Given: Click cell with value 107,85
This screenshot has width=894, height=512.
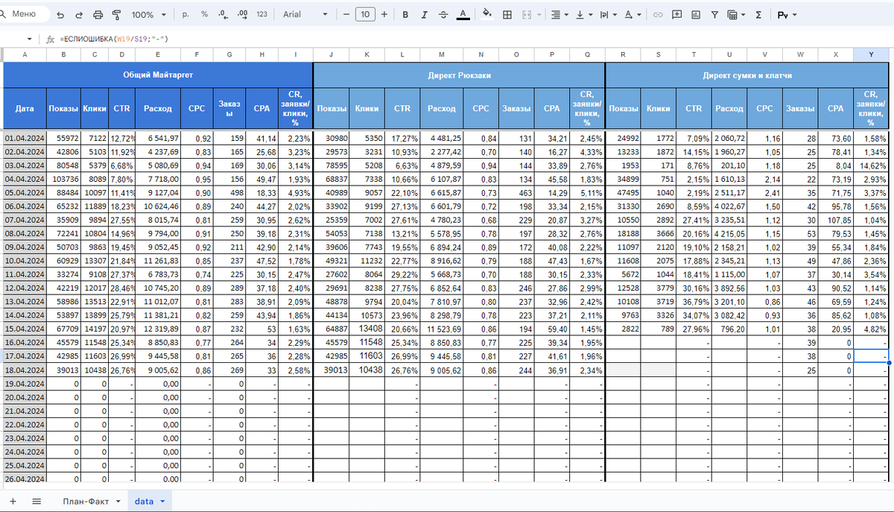Looking at the screenshot, I should coord(836,220).
